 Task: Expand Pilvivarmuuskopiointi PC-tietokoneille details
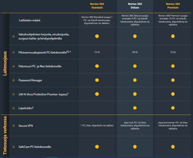(x=13, y=53)
